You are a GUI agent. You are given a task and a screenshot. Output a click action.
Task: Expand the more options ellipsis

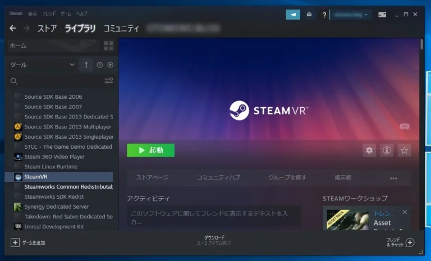[x=393, y=178]
